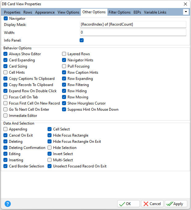Viewport: 191px width, 210px height.
Task: Toggle Cancel On Exit checkbox
Action: tap(5, 135)
